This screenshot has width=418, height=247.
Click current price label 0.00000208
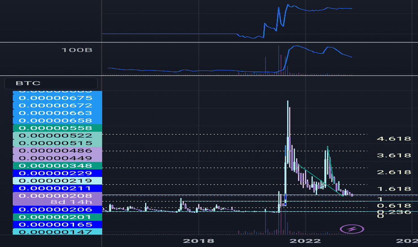[56, 196]
